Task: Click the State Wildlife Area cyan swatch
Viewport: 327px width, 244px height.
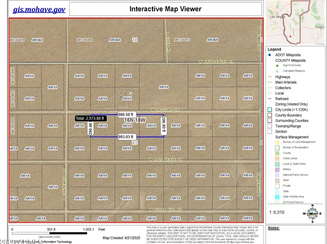Action: click(277, 197)
